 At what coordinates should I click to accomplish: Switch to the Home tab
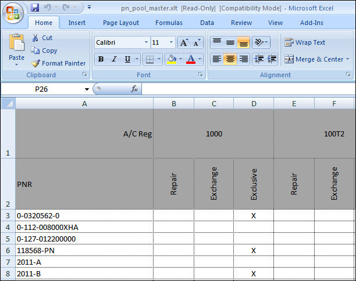click(44, 23)
